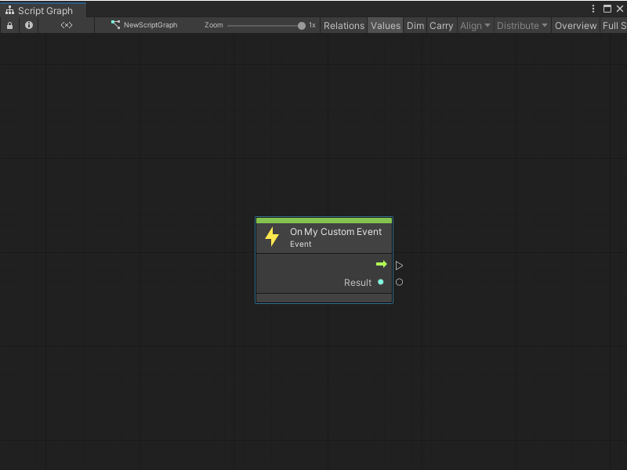Toggle the Dim option in the toolbar
The width and height of the screenshot is (627, 470).
(415, 25)
